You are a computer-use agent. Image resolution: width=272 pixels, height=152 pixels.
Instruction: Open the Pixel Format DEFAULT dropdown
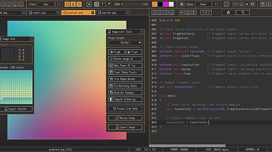[125, 43]
